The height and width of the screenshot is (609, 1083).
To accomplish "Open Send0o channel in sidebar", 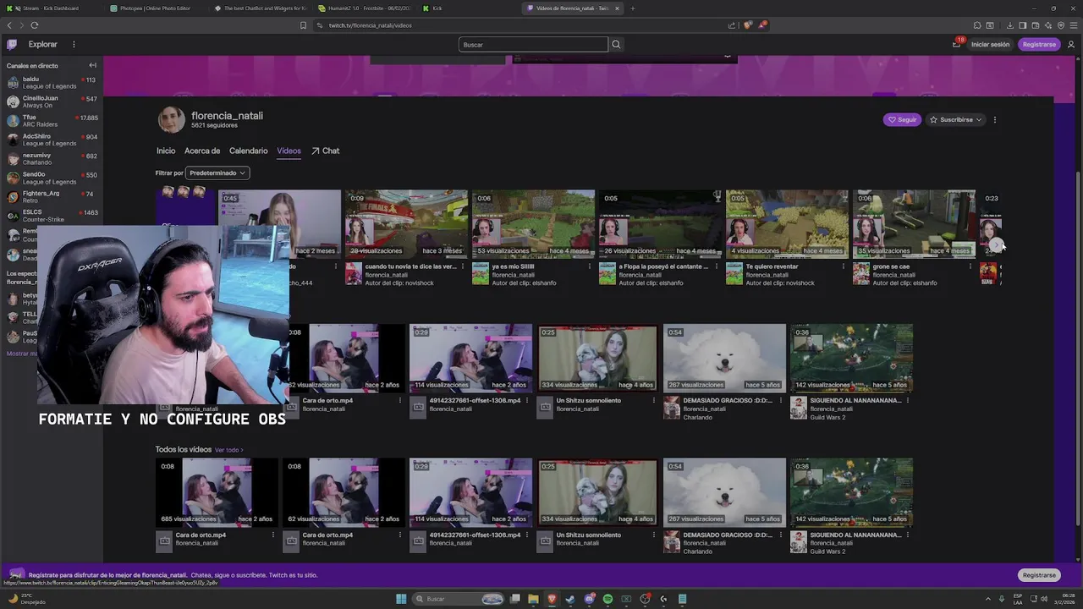I will point(52,178).
